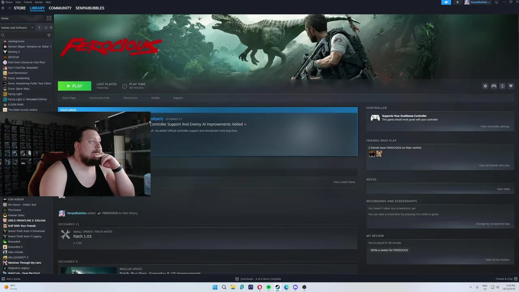Toggle the library grid collections view icon
Screen dimensions: 519x292
point(49,18)
